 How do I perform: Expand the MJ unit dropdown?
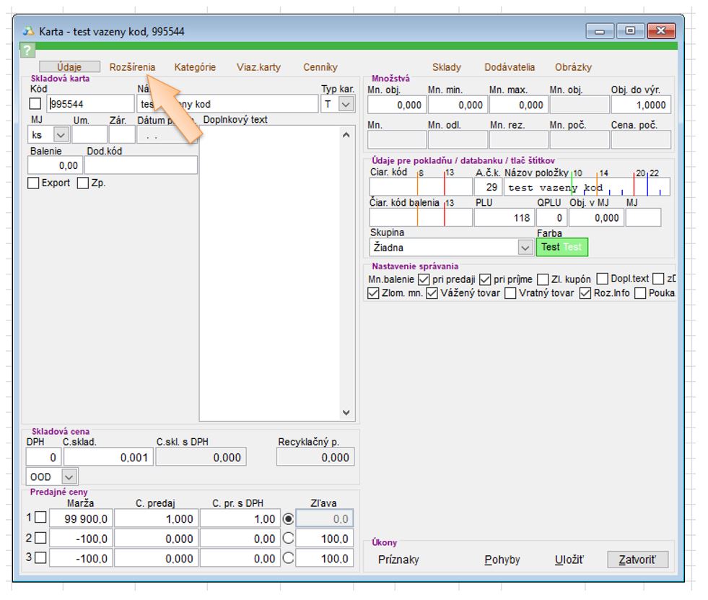60,134
